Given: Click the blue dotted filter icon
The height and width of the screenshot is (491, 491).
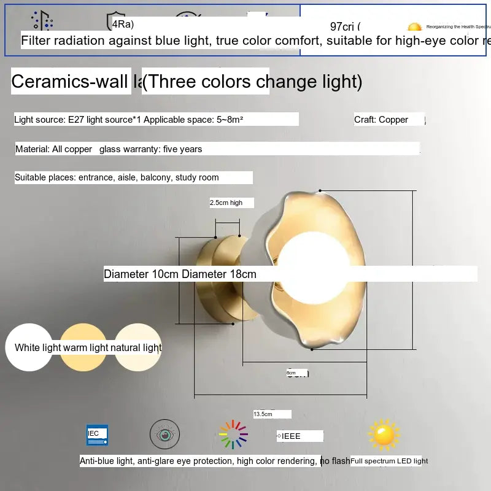Looking at the screenshot, I should (x=42, y=20).
